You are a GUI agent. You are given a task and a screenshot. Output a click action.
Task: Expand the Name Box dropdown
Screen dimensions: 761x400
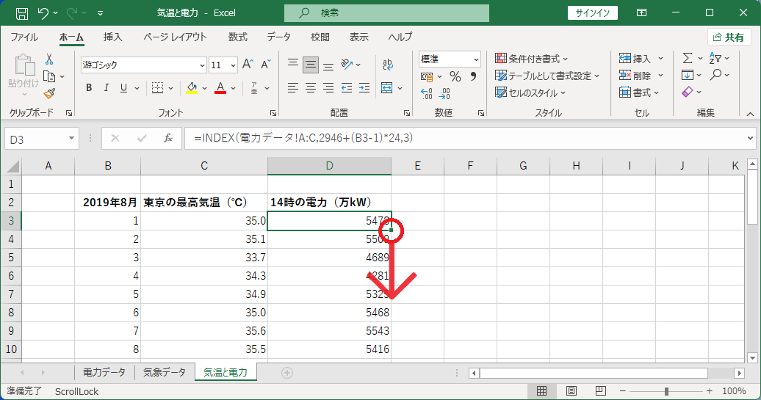(x=71, y=139)
